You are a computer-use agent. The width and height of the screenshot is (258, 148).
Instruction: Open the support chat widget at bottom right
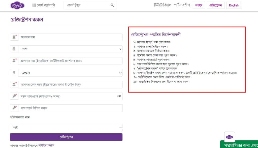229,137
